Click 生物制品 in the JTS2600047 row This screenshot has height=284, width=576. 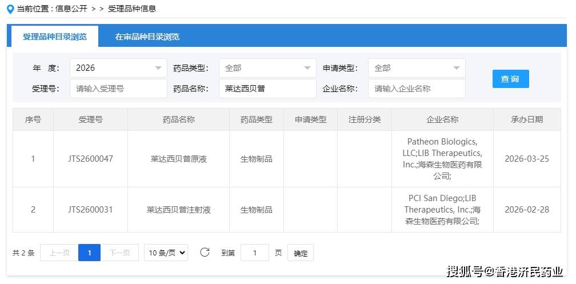click(x=257, y=159)
